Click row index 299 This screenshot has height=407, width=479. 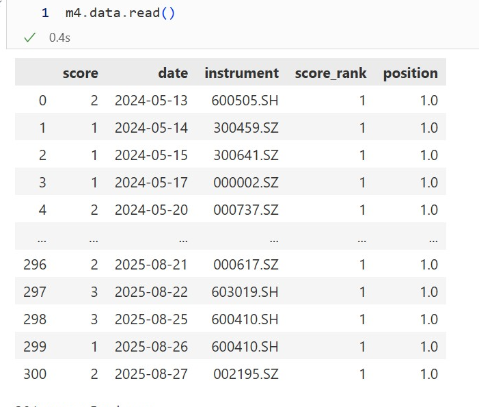pyautogui.click(x=35, y=347)
